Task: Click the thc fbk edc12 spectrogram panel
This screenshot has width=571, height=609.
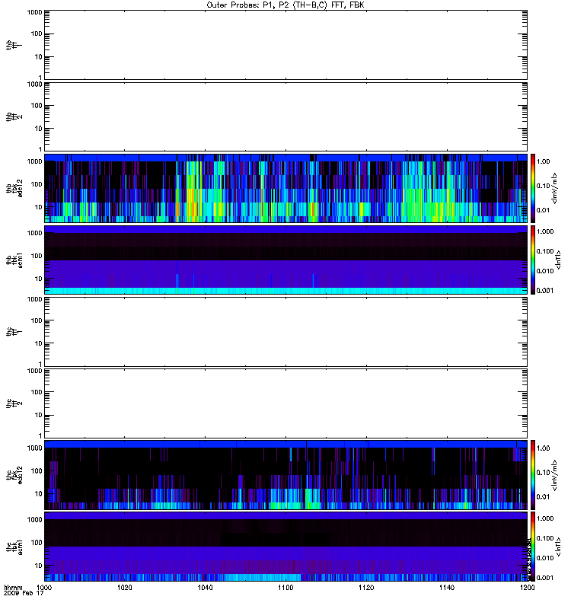Action: pyautogui.click(x=285, y=474)
